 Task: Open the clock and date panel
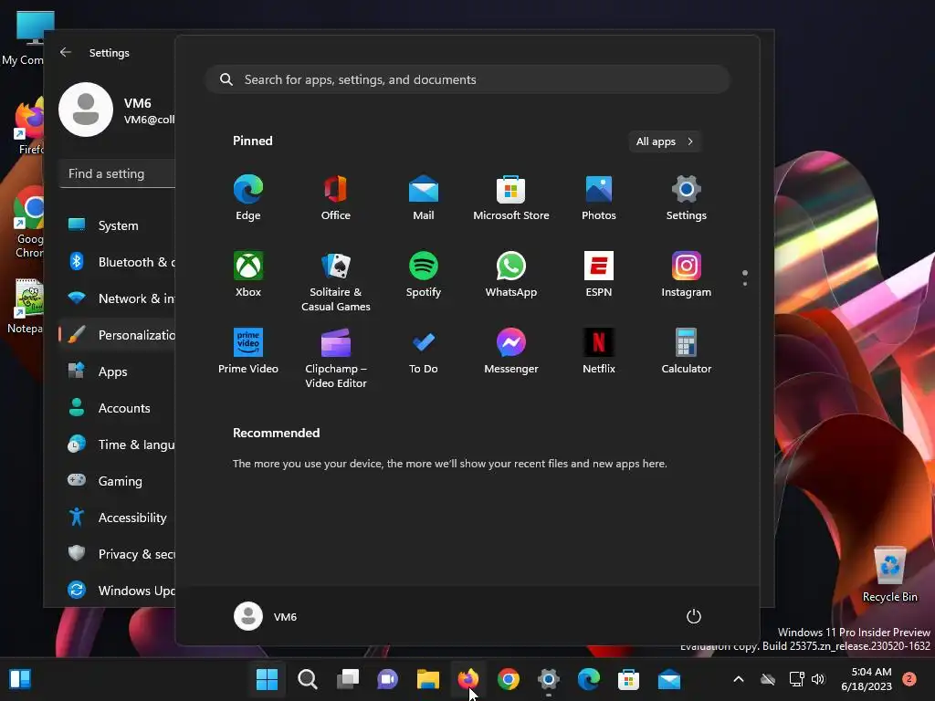866,679
